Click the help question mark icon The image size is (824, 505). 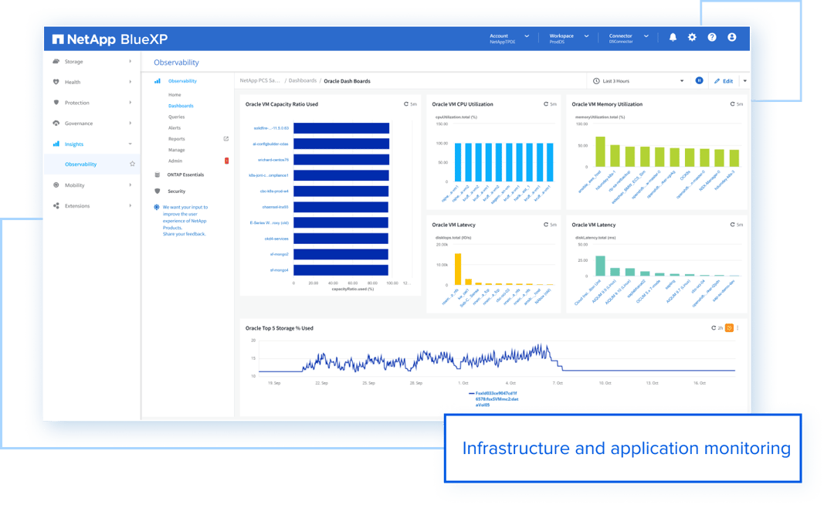[x=712, y=37]
